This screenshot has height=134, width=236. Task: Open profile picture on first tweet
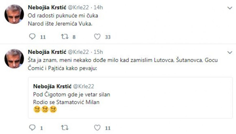(x=14, y=14)
